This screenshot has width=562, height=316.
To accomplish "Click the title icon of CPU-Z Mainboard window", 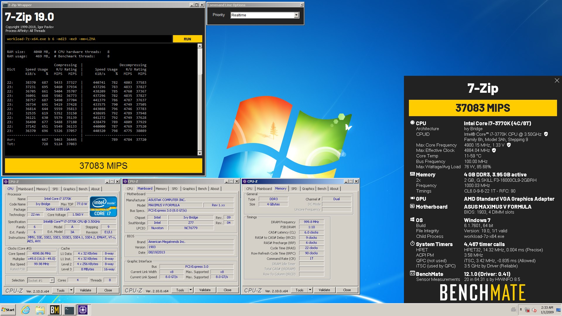I will click(125, 181).
